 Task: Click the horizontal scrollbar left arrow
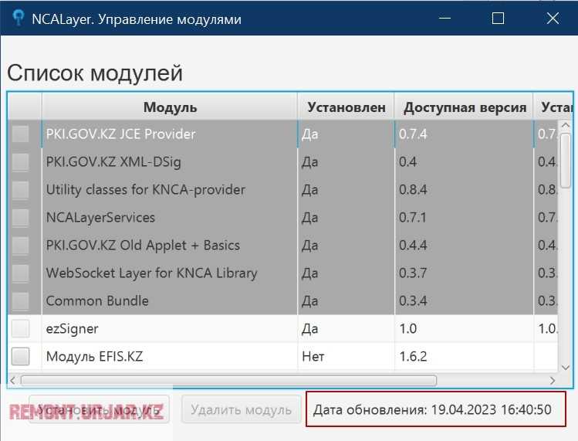[13, 380]
